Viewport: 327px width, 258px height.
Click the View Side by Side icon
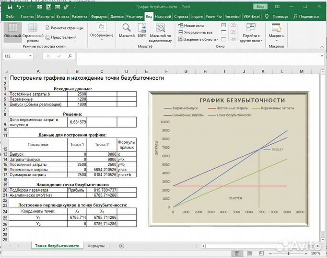[x=233, y=25]
